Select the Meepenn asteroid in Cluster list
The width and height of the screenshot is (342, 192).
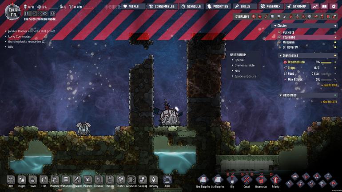(289, 42)
